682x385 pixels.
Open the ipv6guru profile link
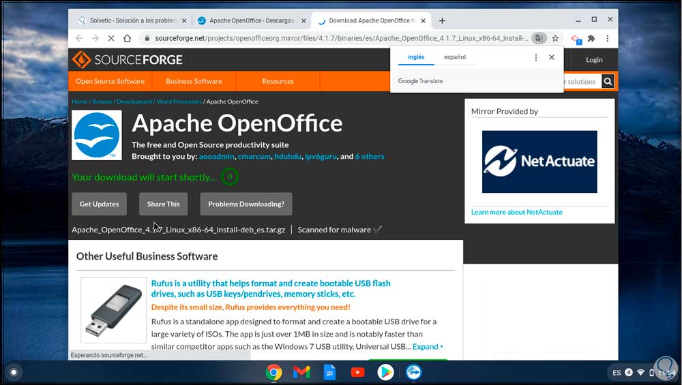(x=321, y=157)
